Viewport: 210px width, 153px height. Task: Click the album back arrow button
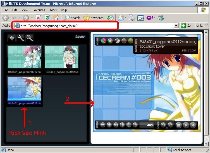coord(11,38)
